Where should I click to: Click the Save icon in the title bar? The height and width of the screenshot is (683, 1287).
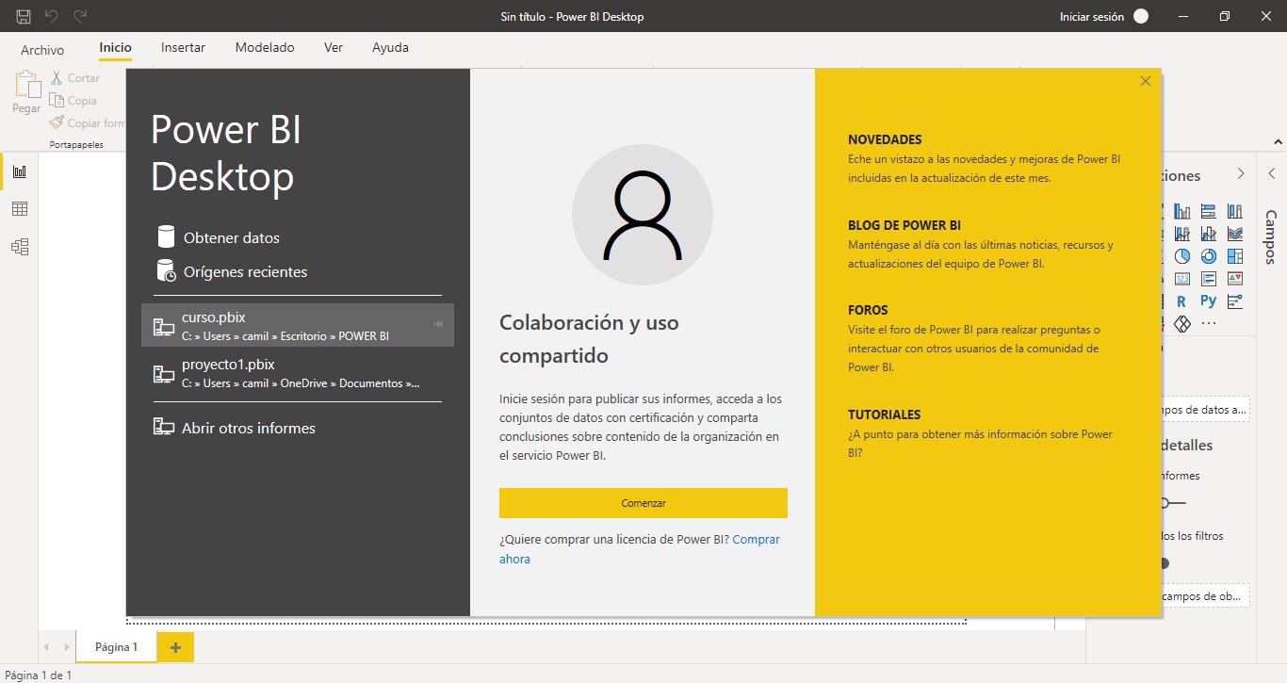pos(24,16)
